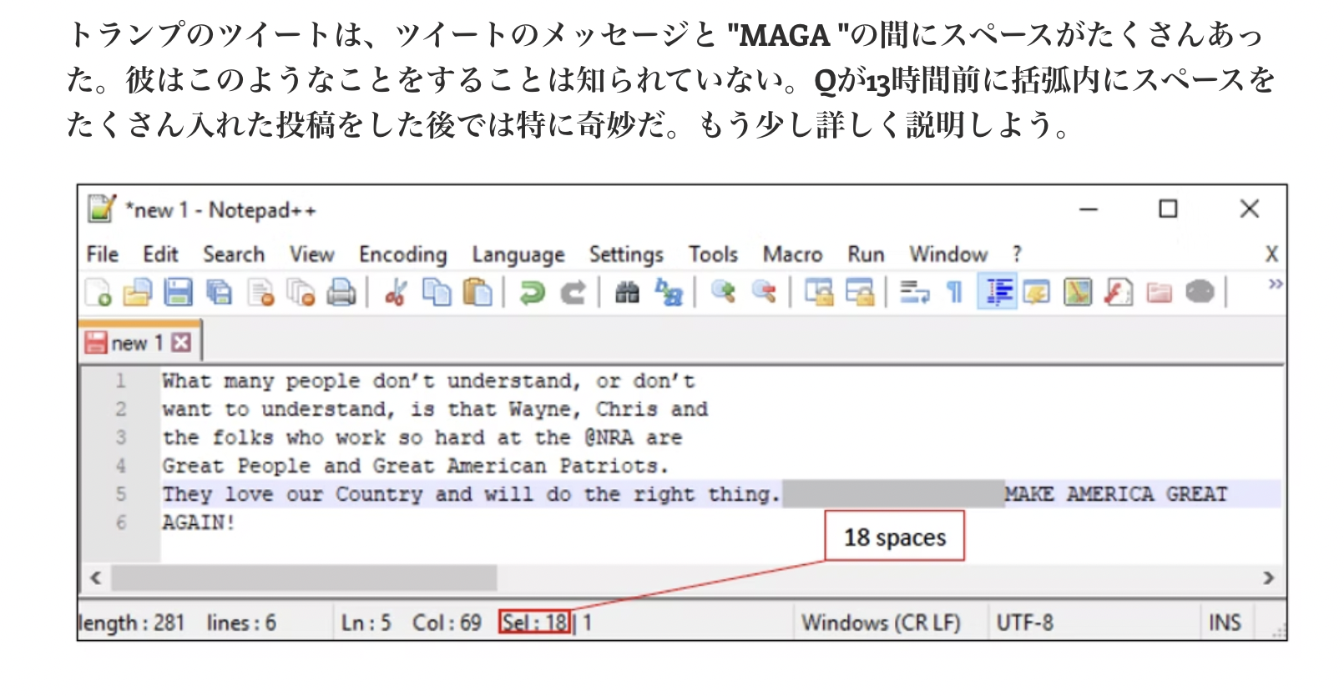Viewport: 1344px width, 696px height.
Task: Click 'Col : 69' in the status bar
Action: click(447, 623)
